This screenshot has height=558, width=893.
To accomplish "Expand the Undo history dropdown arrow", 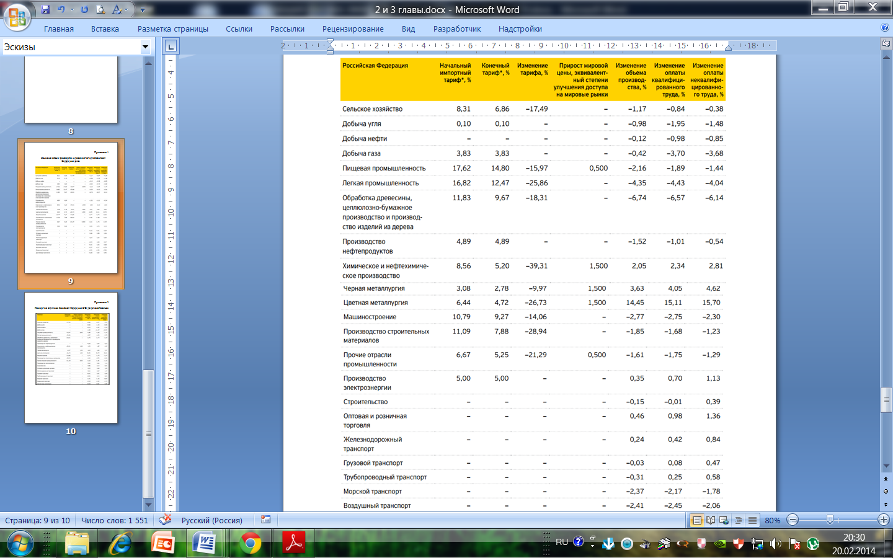I will (71, 9).
